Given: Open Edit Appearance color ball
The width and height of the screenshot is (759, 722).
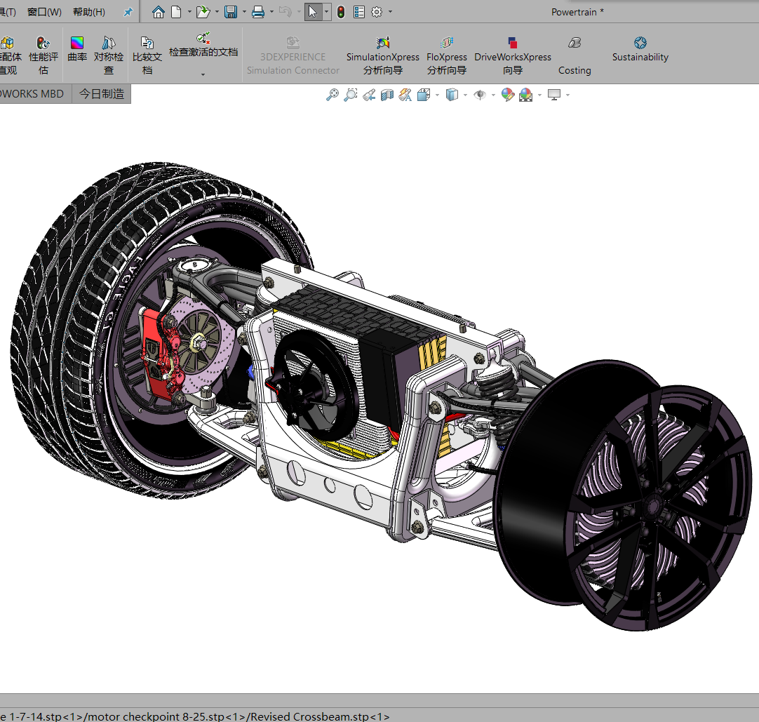Looking at the screenshot, I should click(x=508, y=95).
